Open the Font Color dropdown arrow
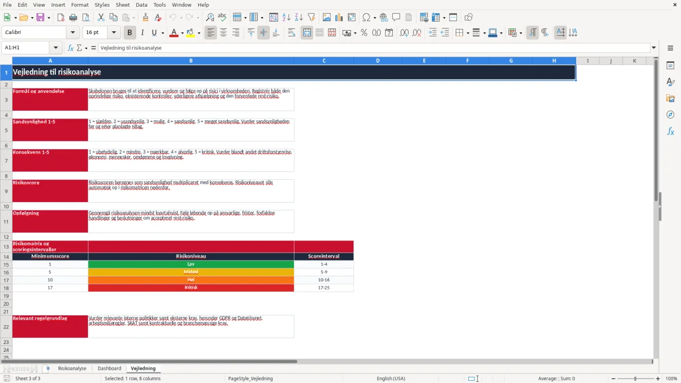 [182, 33]
